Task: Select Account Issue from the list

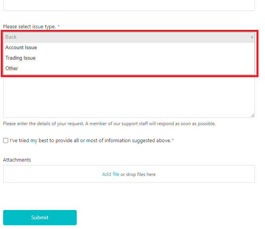Action: [21, 48]
